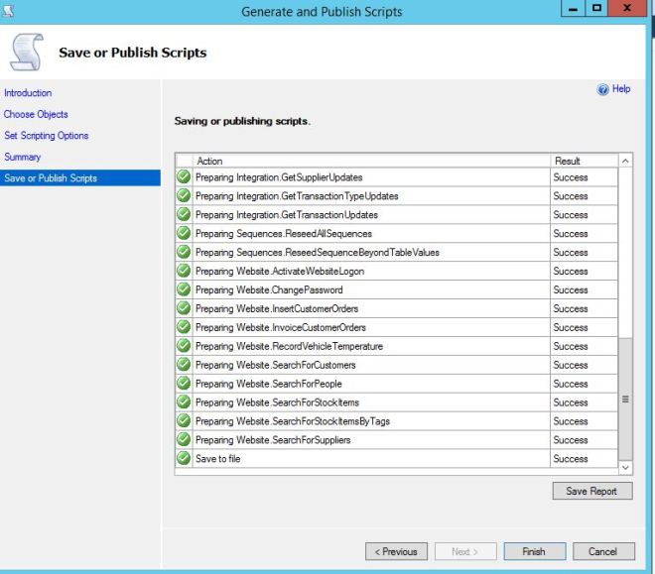The width and height of the screenshot is (655, 574).
Task: Click the status icon for Website.RecordVehicleTemperature
Action: (184, 347)
